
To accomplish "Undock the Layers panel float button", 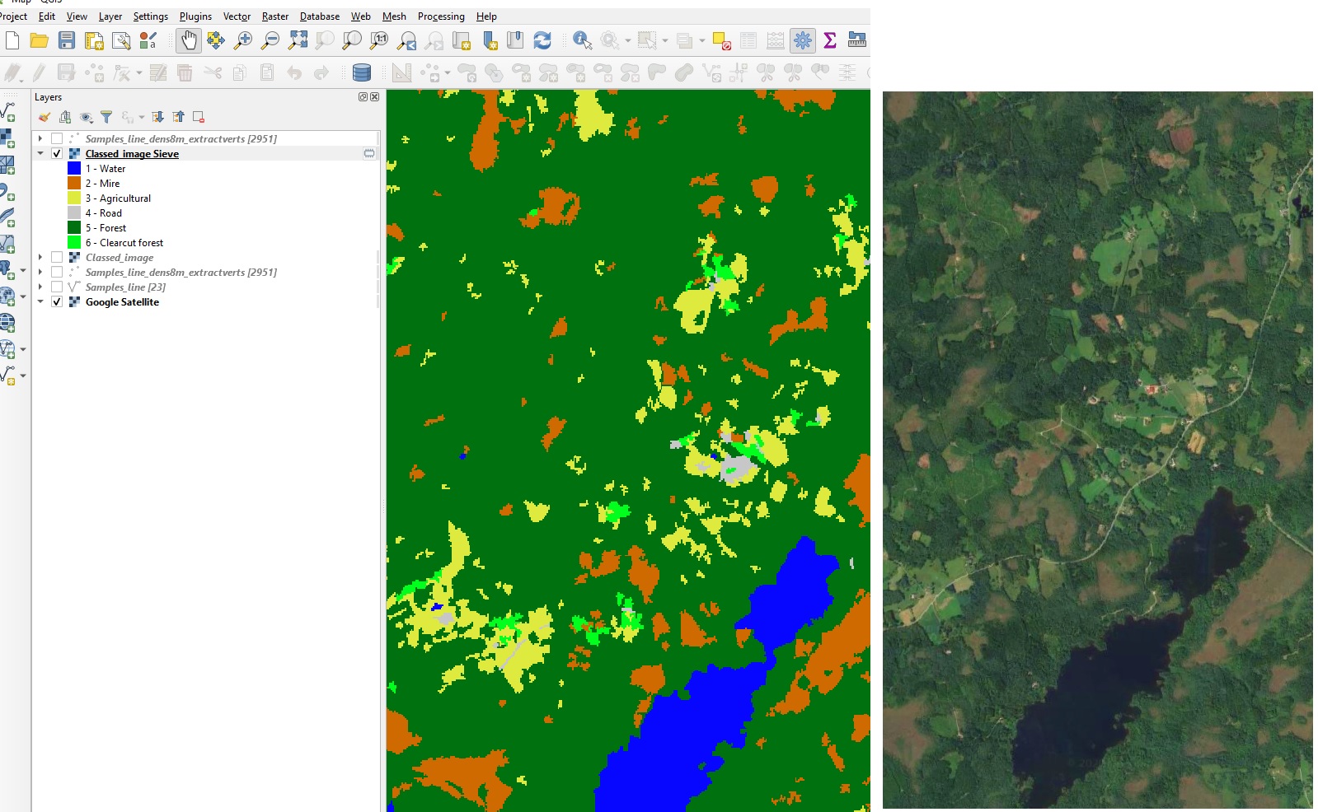I will click(x=363, y=97).
